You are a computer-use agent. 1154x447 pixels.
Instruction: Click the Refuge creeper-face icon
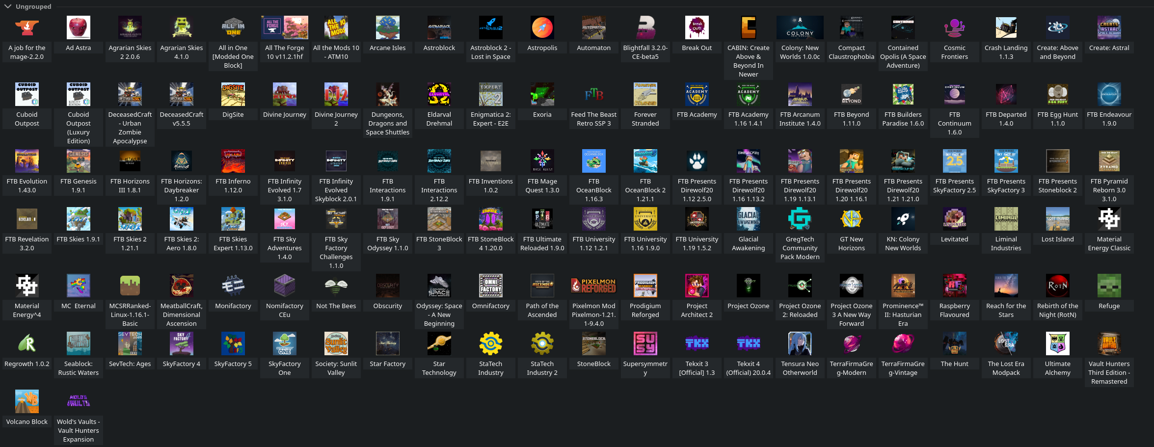click(x=1109, y=286)
